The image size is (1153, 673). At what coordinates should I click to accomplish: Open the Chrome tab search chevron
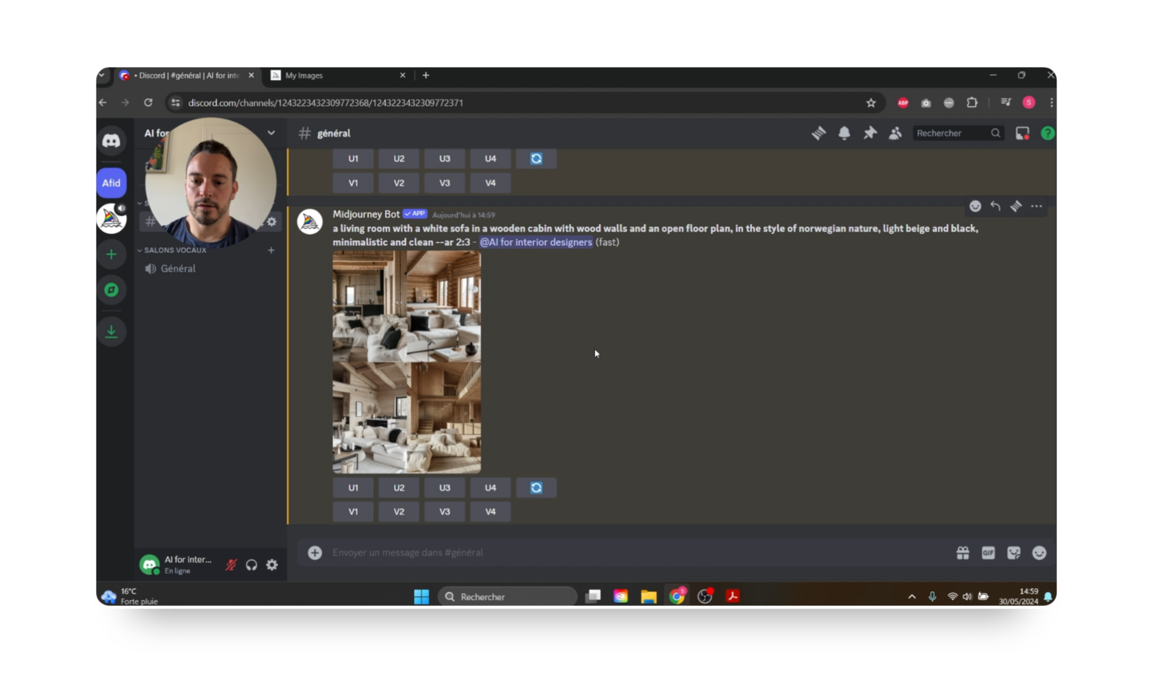click(x=101, y=76)
